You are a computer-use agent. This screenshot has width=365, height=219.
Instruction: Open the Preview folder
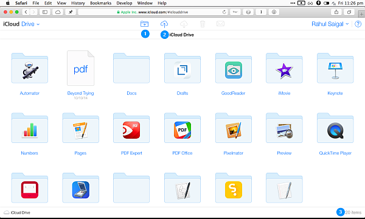pos(284,128)
